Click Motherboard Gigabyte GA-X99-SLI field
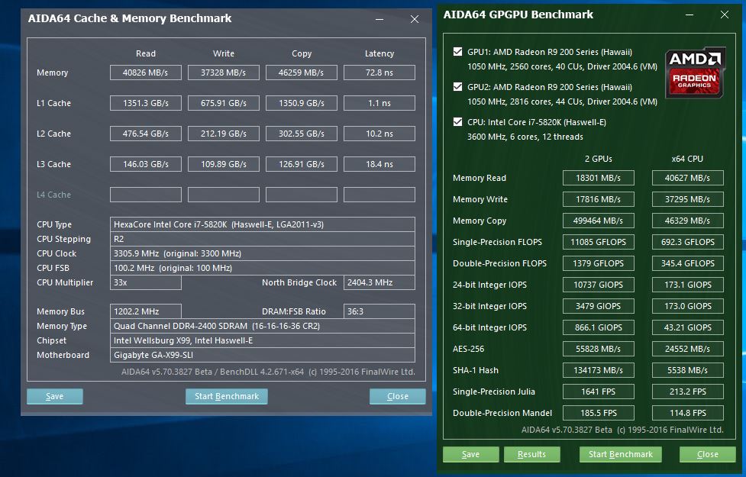Screen dimensions: 746x477 [262, 355]
